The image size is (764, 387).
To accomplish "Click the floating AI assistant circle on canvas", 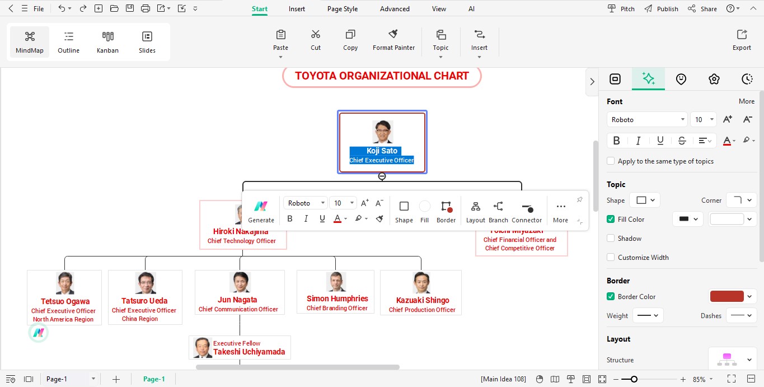I will (x=39, y=333).
